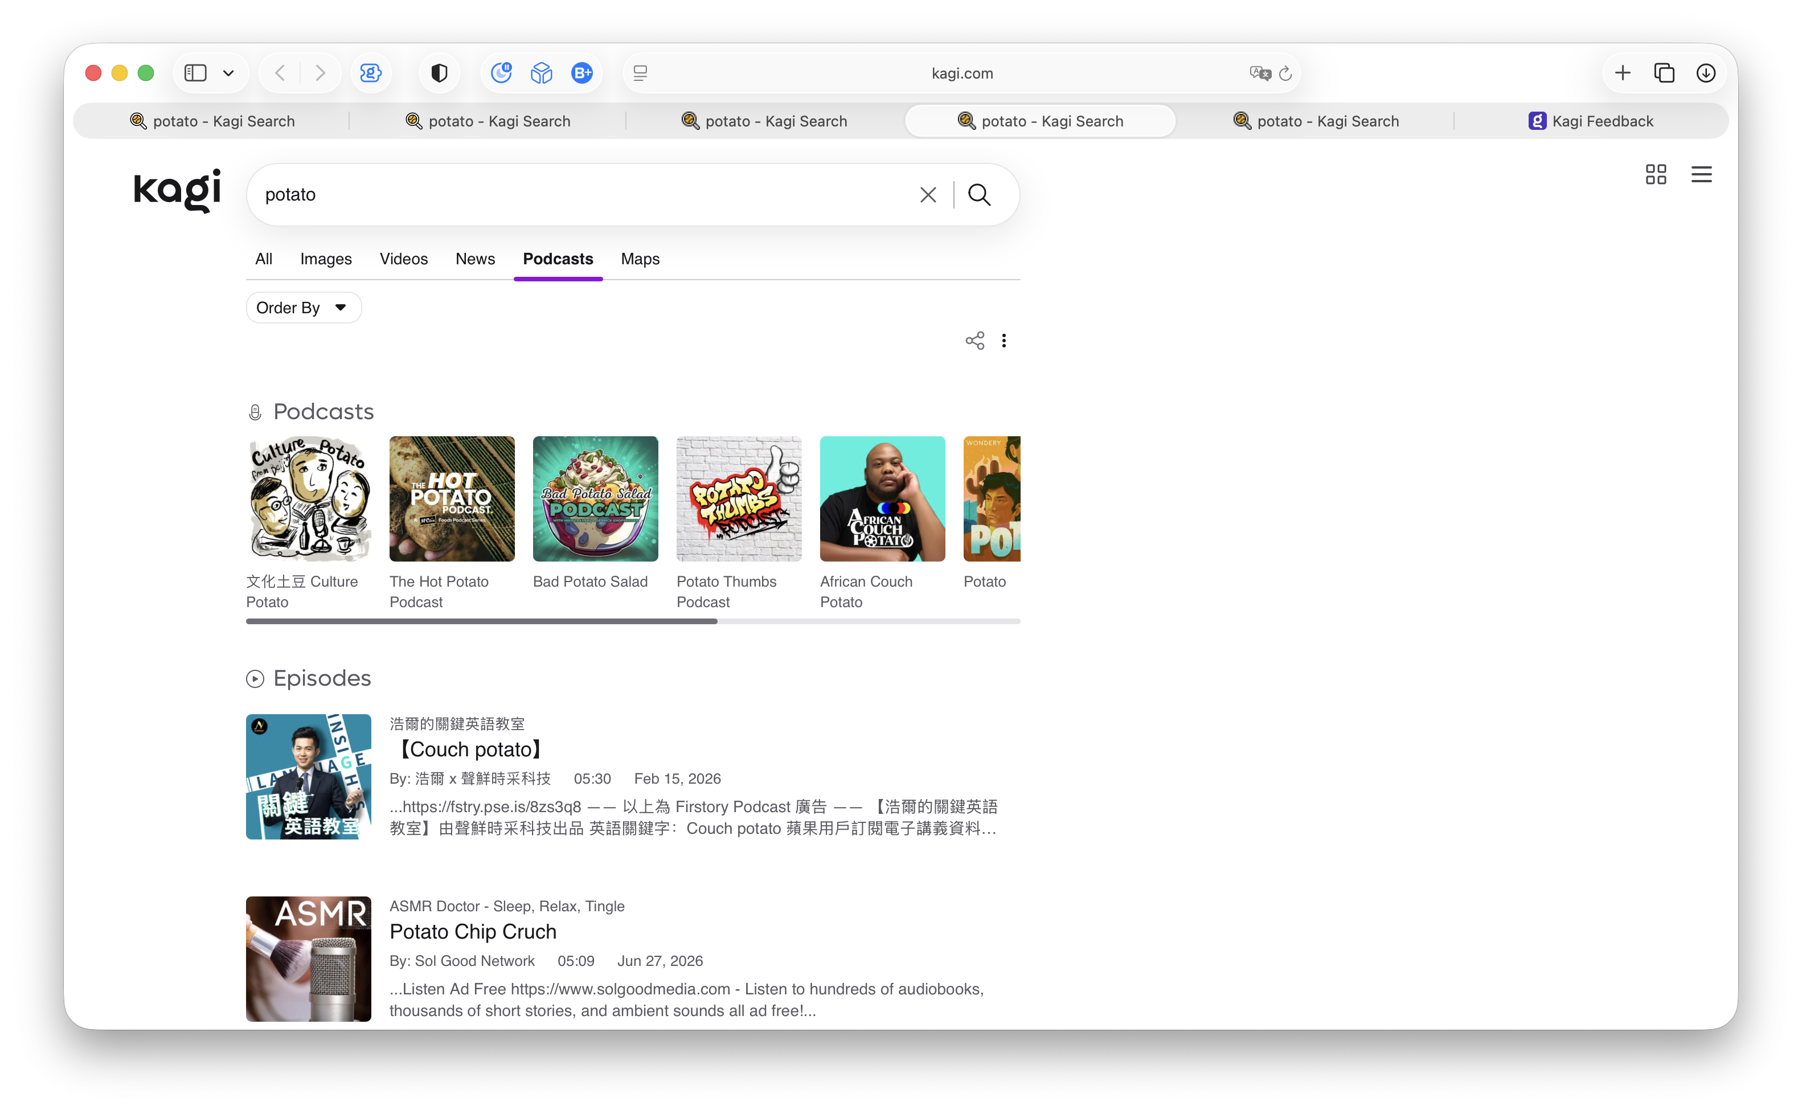Click the cube extension icon

tap(542, 73)
